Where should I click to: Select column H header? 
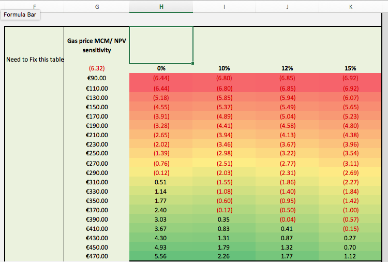pyautogui.click(x=161, y=7)
